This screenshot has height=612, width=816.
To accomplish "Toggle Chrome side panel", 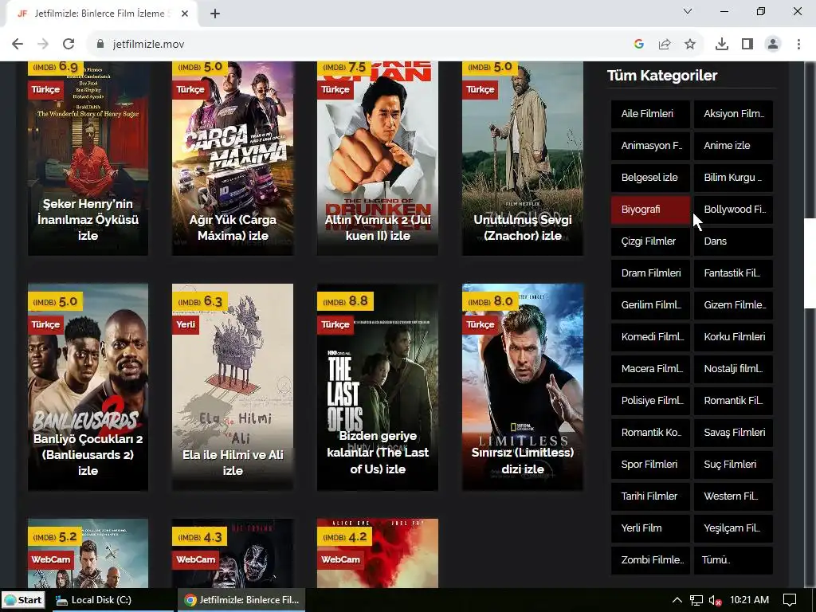I will [x=747, y=45].
